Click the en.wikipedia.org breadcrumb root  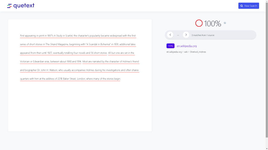[x=174, y=52]
